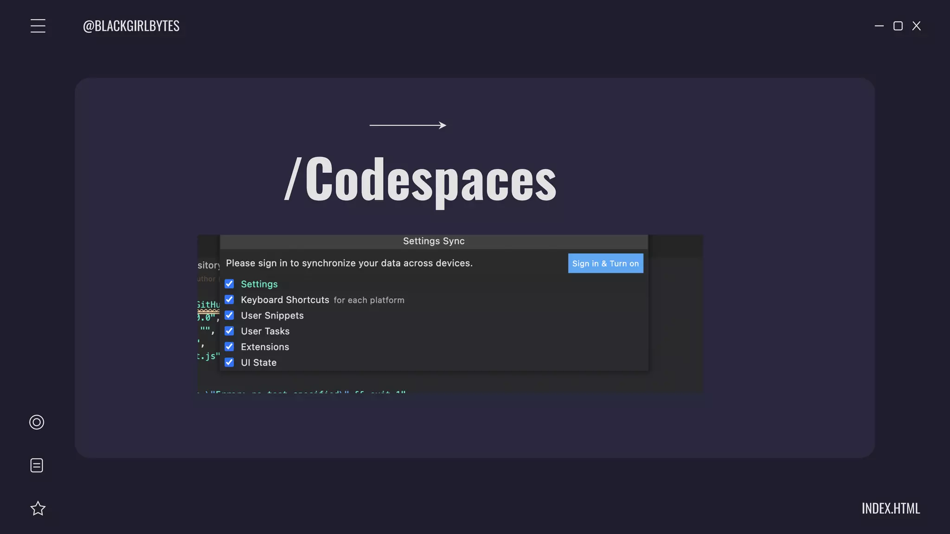This screenshot has height=534, width=950.
Task: Click the INDEX.HTML label
Action: coord(891,509)
